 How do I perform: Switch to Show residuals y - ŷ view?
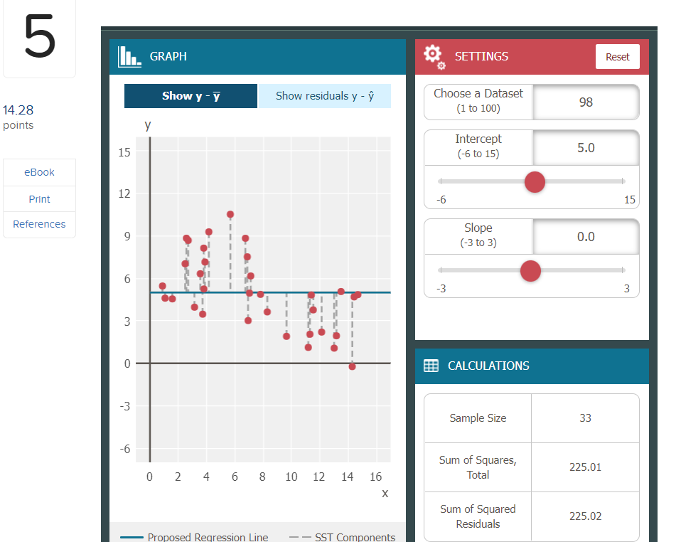click(324, 95)
